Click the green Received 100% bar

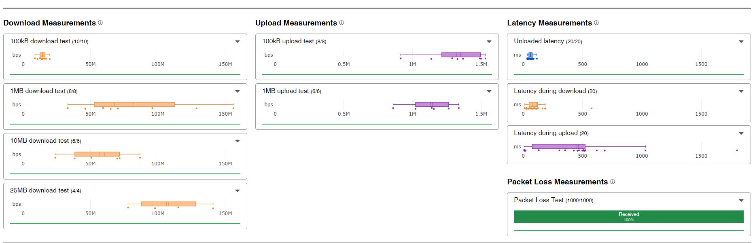pyautogui.click(x=628, y=217)
